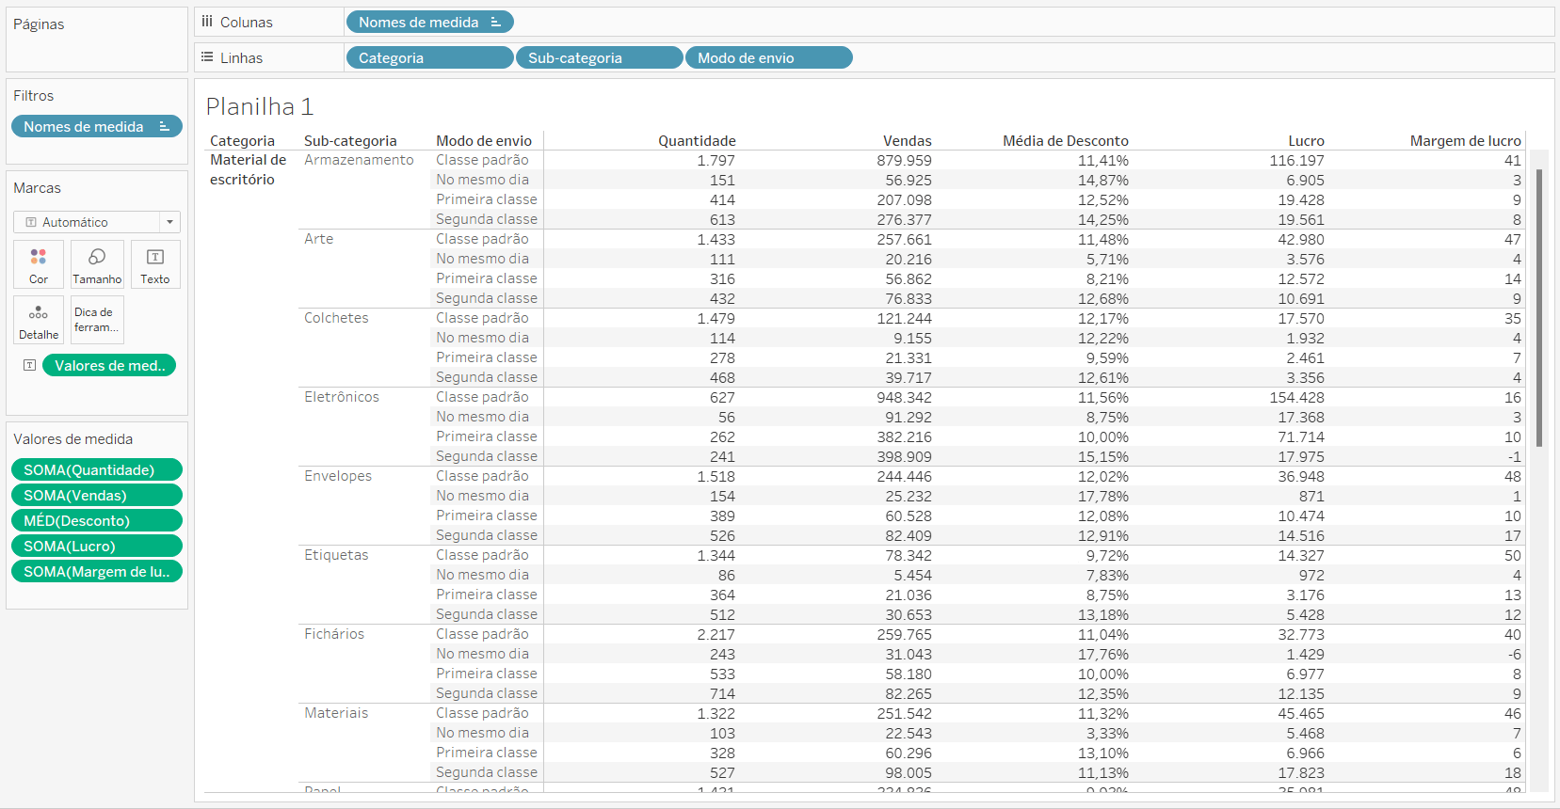Click the Vendas column header
The height and width of the screenshot is (809, 1560).
908,141
